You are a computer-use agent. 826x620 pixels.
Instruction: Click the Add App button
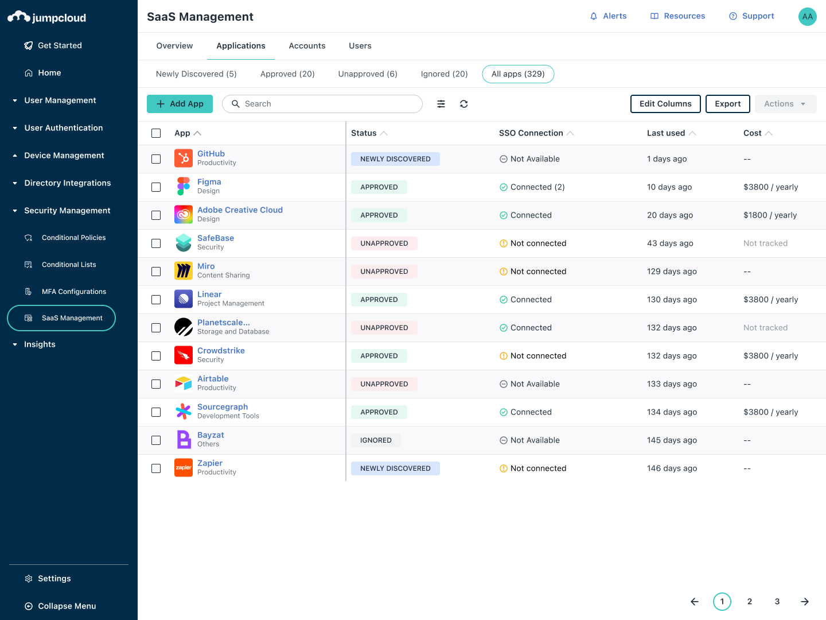[180, 104]
